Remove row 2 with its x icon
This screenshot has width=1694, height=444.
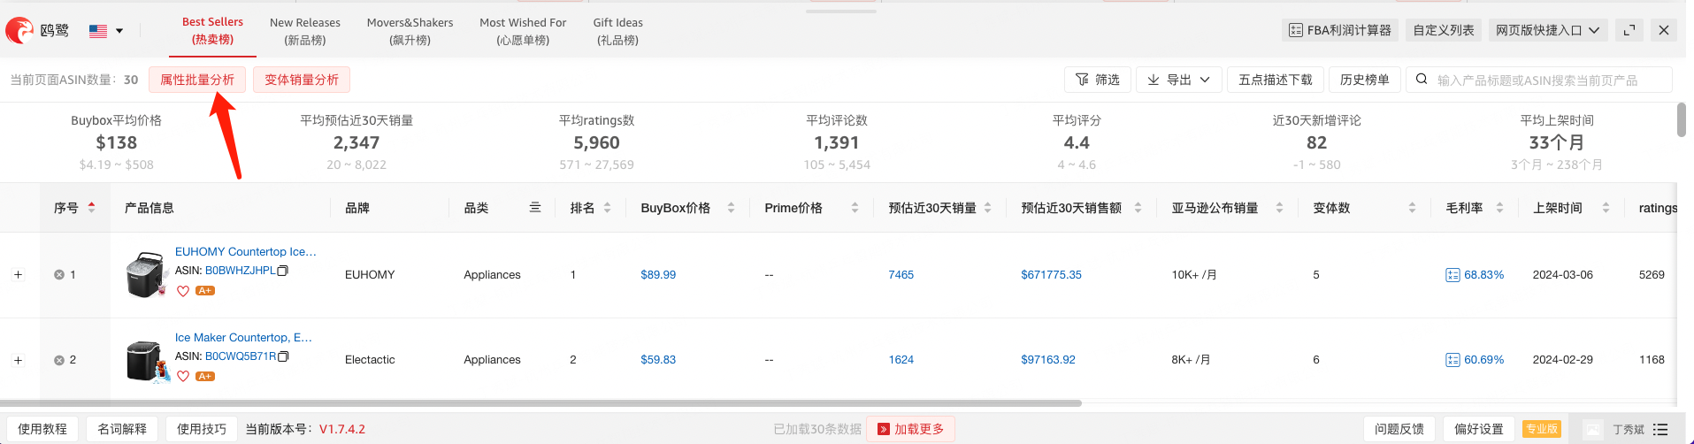[59, 360]
